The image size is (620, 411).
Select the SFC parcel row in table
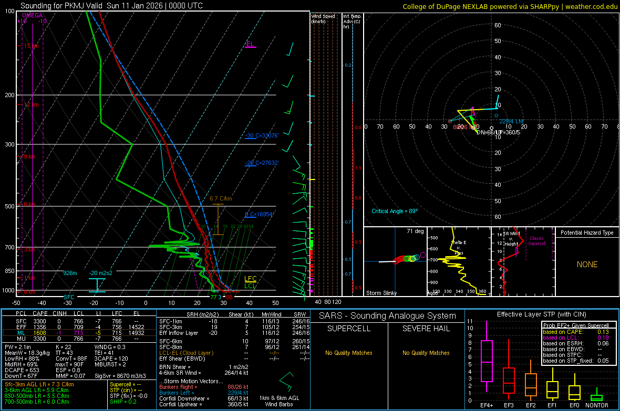click(79, 321)
